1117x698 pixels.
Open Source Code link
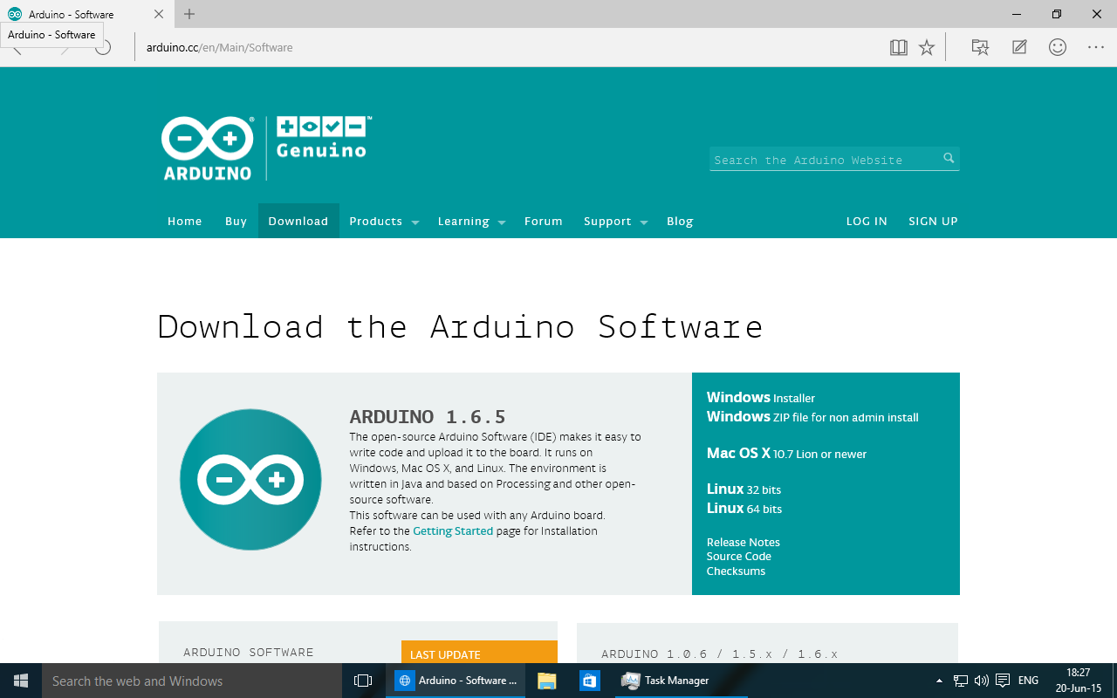(x=739, y=557)
